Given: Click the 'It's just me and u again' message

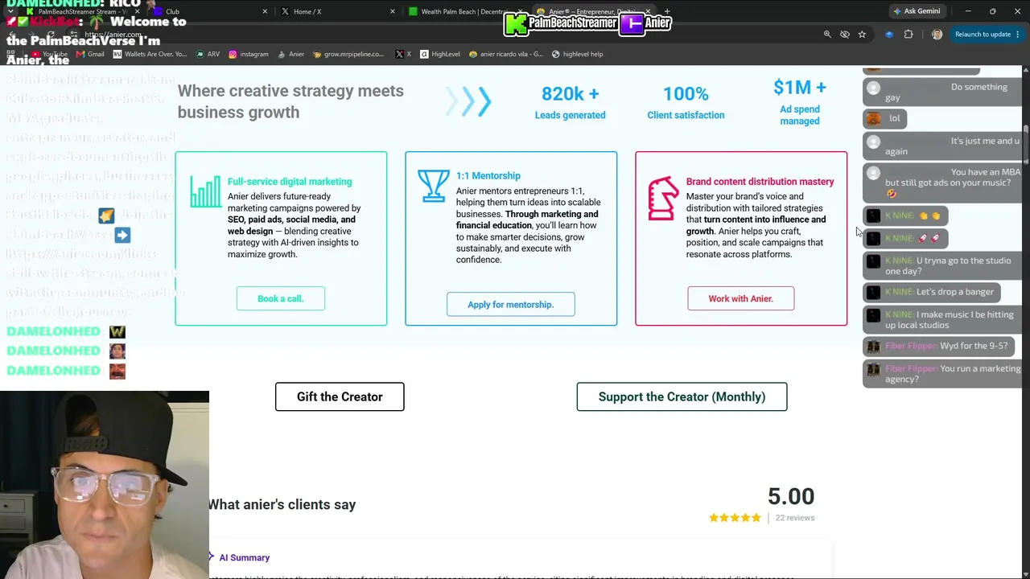Looking at the screenshot, I should click(942, 146).
